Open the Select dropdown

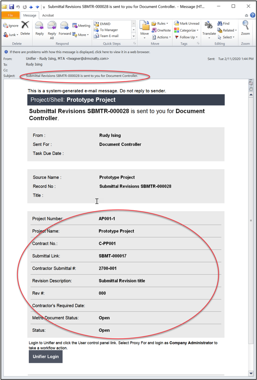226,37
